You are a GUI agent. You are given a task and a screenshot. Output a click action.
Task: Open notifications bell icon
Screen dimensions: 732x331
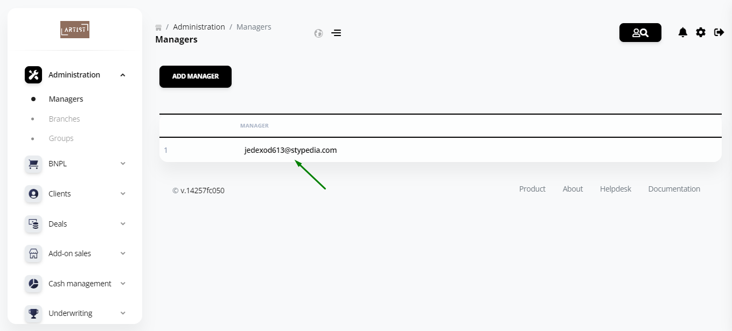click(x=683, y=32)
